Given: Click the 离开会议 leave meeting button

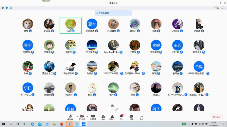Looking at the screenshot, I should coord(216,117).
